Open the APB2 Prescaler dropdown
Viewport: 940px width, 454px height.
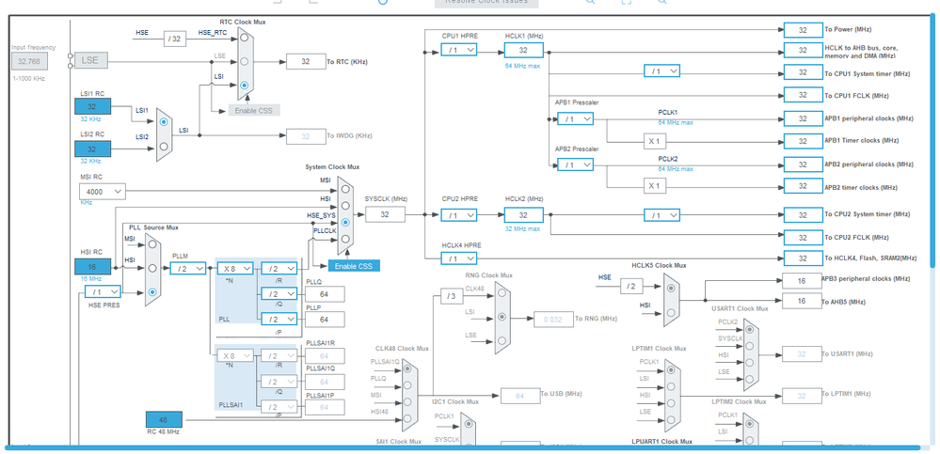[x=576, y=164]
